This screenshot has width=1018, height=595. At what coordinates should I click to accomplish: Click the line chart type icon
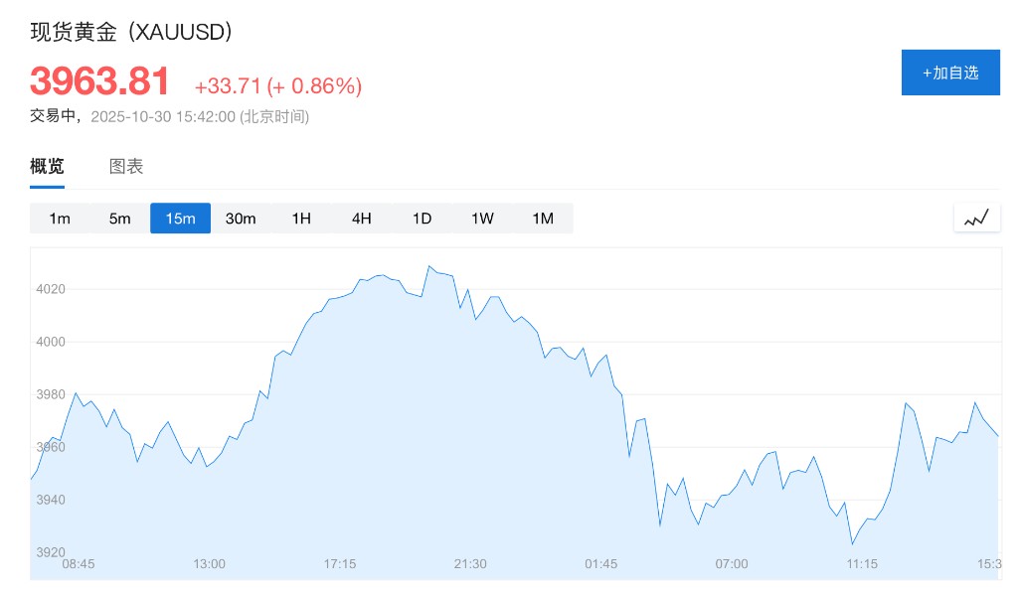pyautogui.click(x=976, y=218)
